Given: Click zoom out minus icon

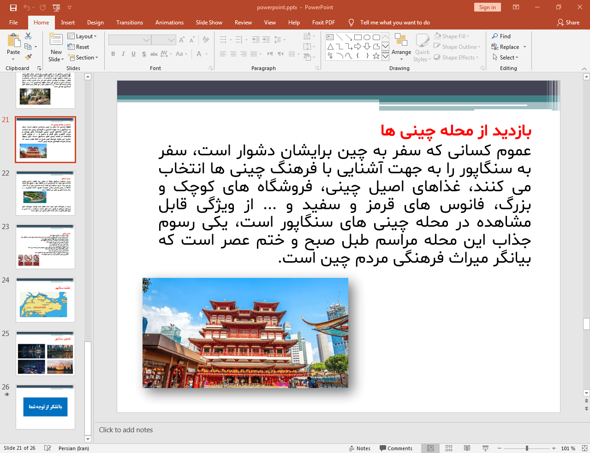Looking at the screenshot, I should point(499,448).
